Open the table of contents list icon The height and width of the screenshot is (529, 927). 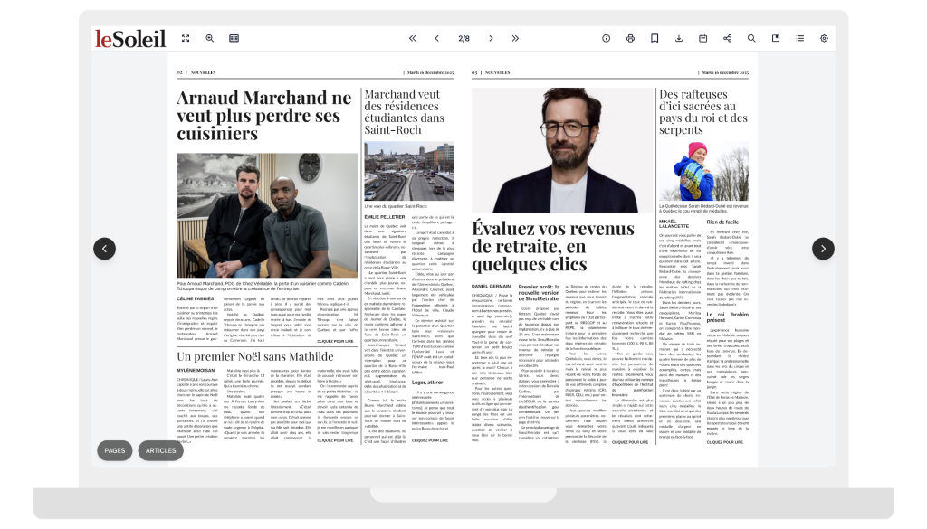pos(800,39)
